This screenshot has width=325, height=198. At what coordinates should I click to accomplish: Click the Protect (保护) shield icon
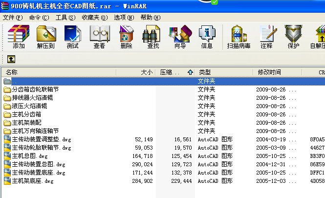(x=293, y=34)
